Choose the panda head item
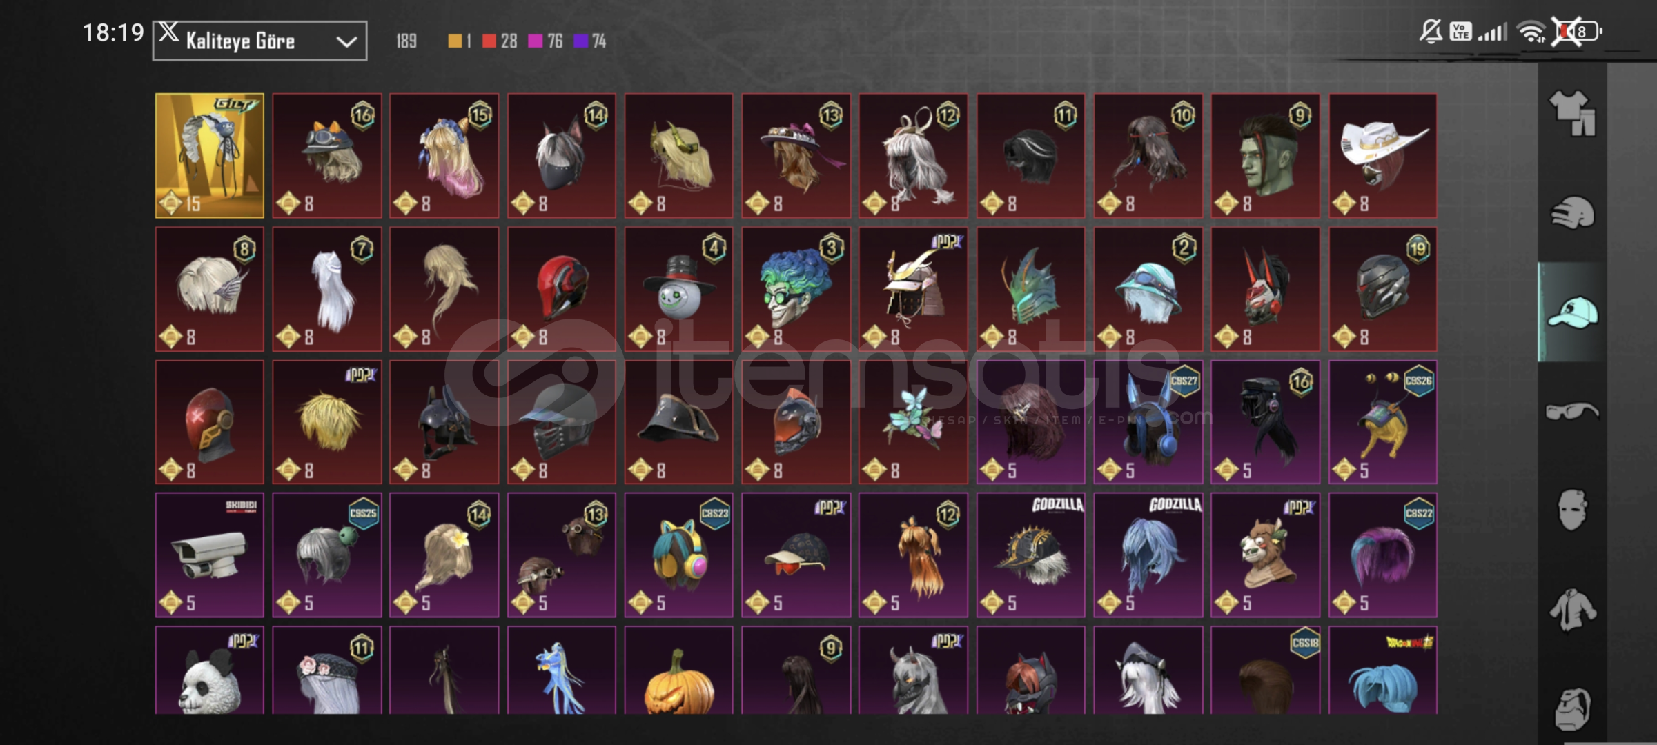Image resolution: width=1657 pixels, height=745 pixels. (x=209, y=670)
